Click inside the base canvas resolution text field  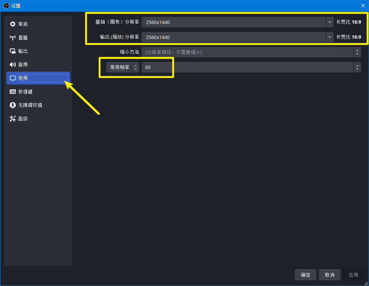click(233, 22)
